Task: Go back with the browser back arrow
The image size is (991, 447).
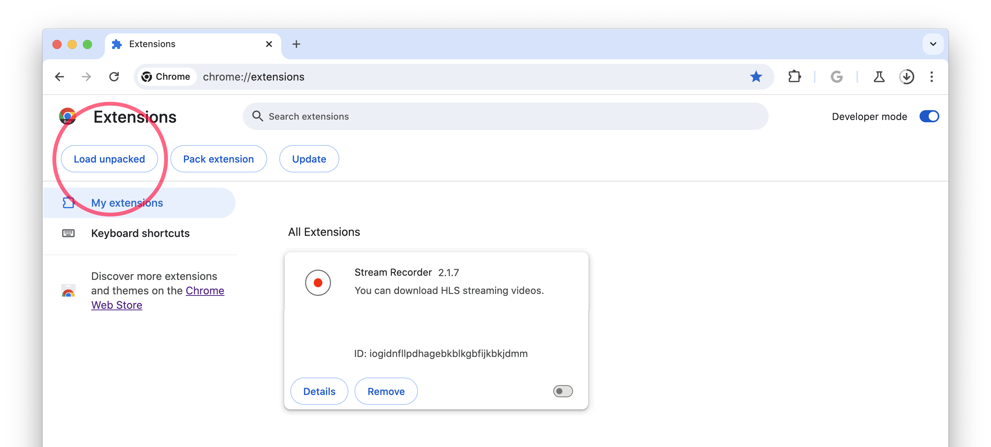Action: click(59, 77)
